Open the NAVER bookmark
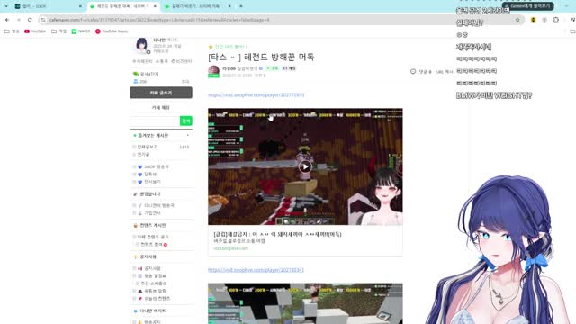 81,31
